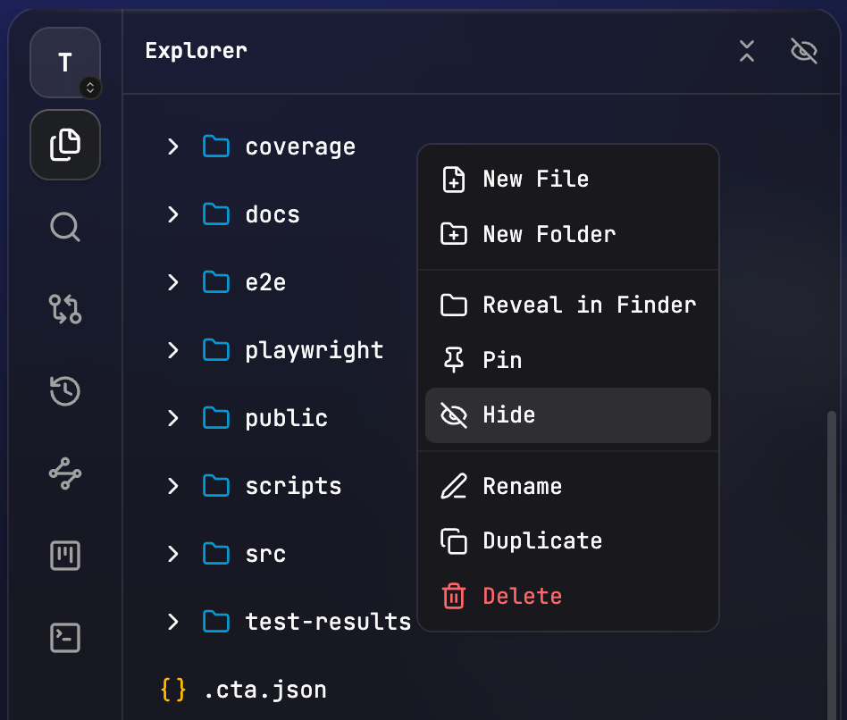Screen dimensions: 847x720
Task: Click the Explorer panel title
Action: tap(196, 51)
